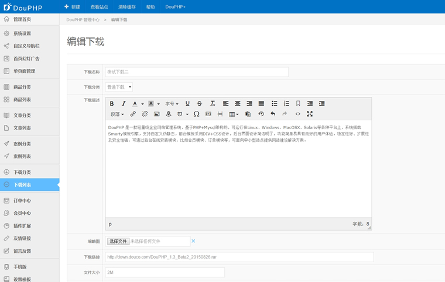Image resolution: width=445 pixels, height=282 pixels.
Task: Open font color dropdown arrow
Action: pyautogui.click(x=142, y=104)
